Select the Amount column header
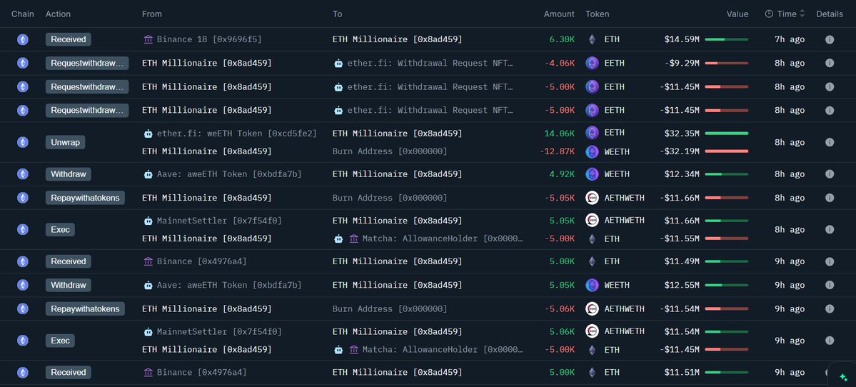 click(x=559, y=14)
